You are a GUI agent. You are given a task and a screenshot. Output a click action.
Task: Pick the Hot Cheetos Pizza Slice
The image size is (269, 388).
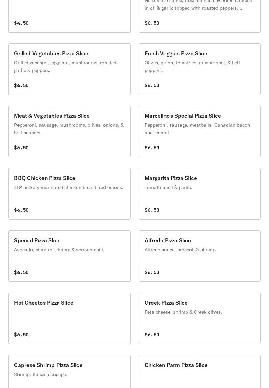point(69,318)
